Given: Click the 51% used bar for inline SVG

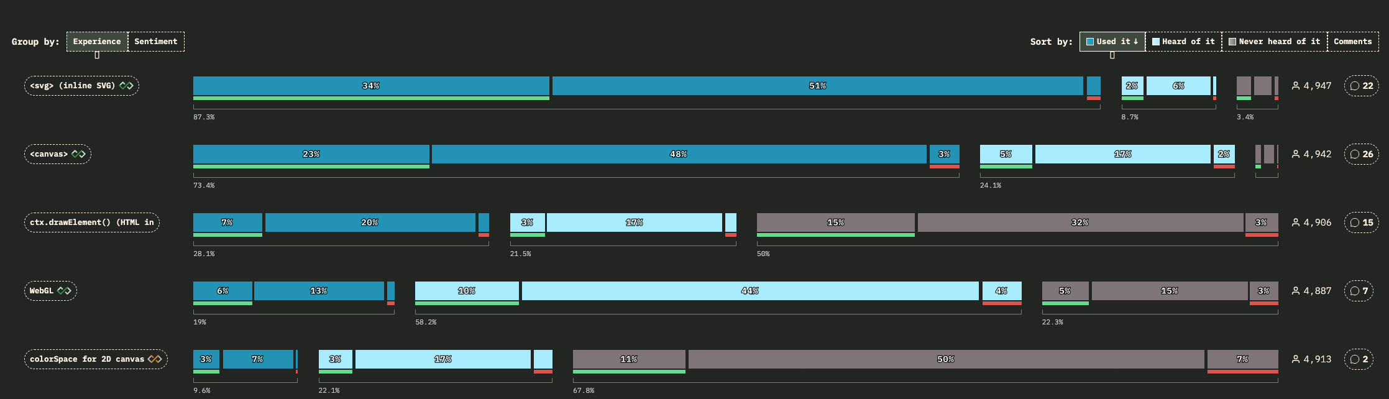Looking at the screenshot, I should click(817, 86).
